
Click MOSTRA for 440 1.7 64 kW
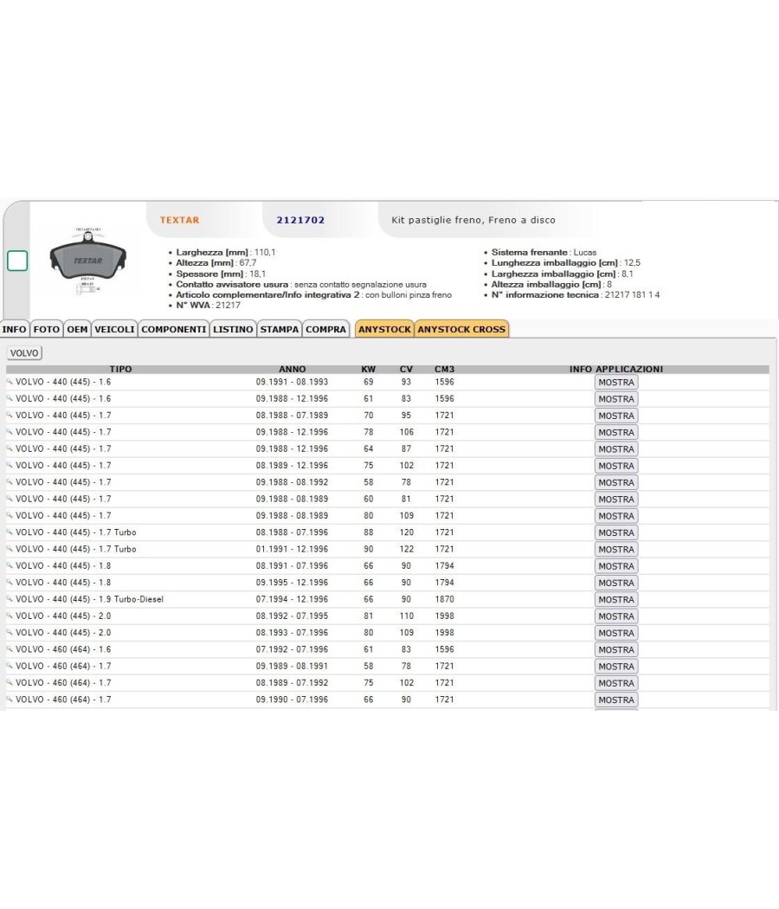616,449
